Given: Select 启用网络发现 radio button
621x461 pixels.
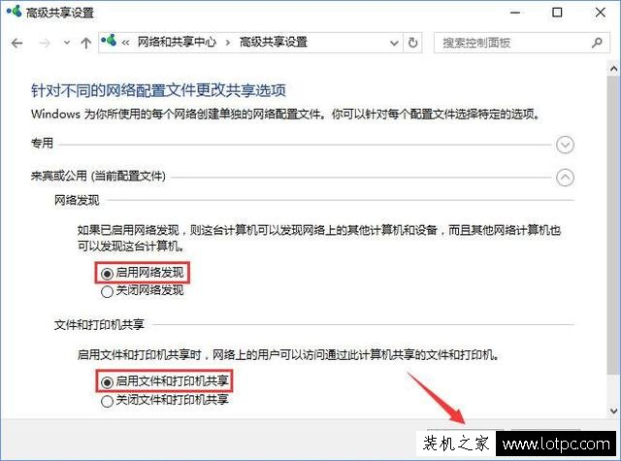Looking at the screenshot, I should 107,274.
